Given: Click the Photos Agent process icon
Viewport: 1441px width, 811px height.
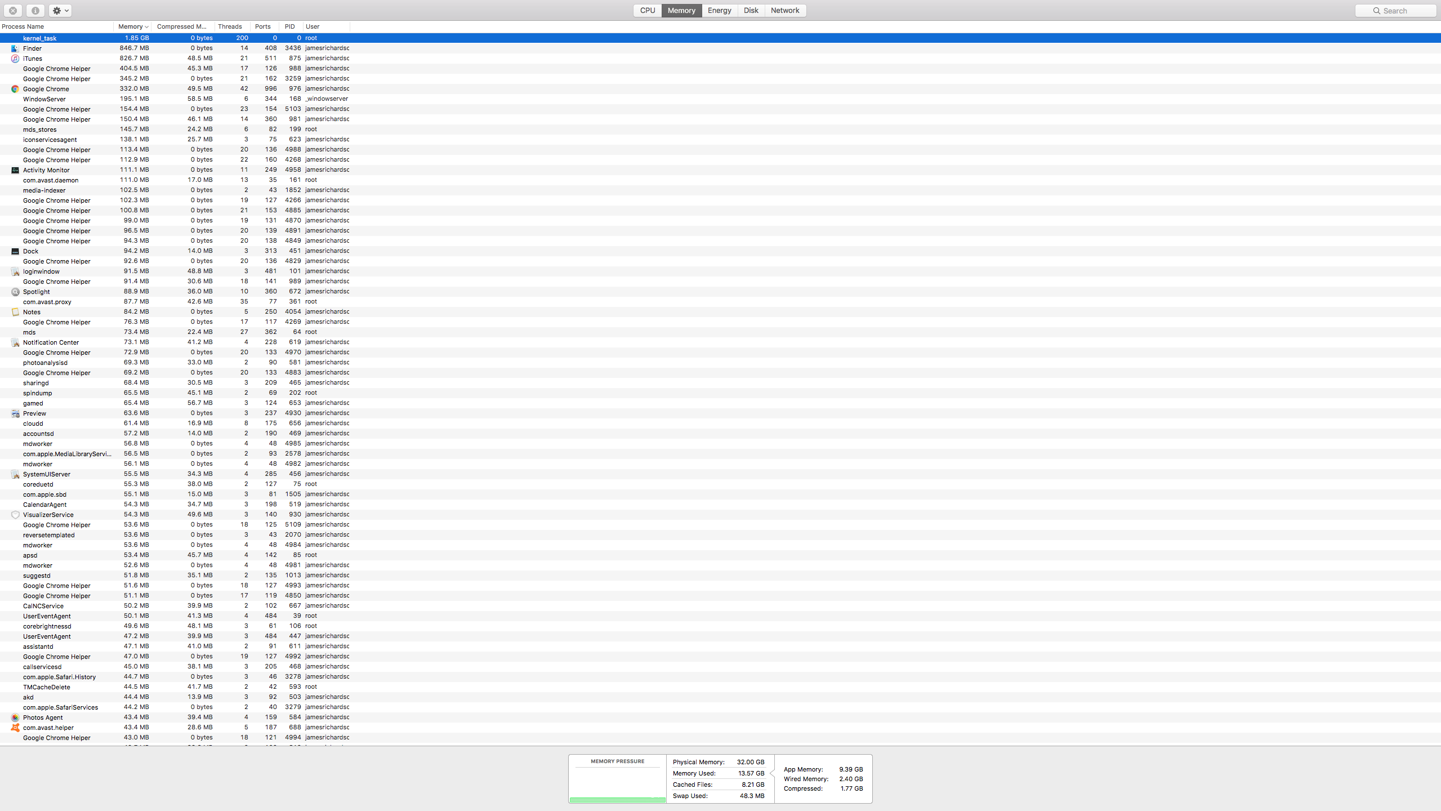Looking at the screenshot, I should coord(15,718).
